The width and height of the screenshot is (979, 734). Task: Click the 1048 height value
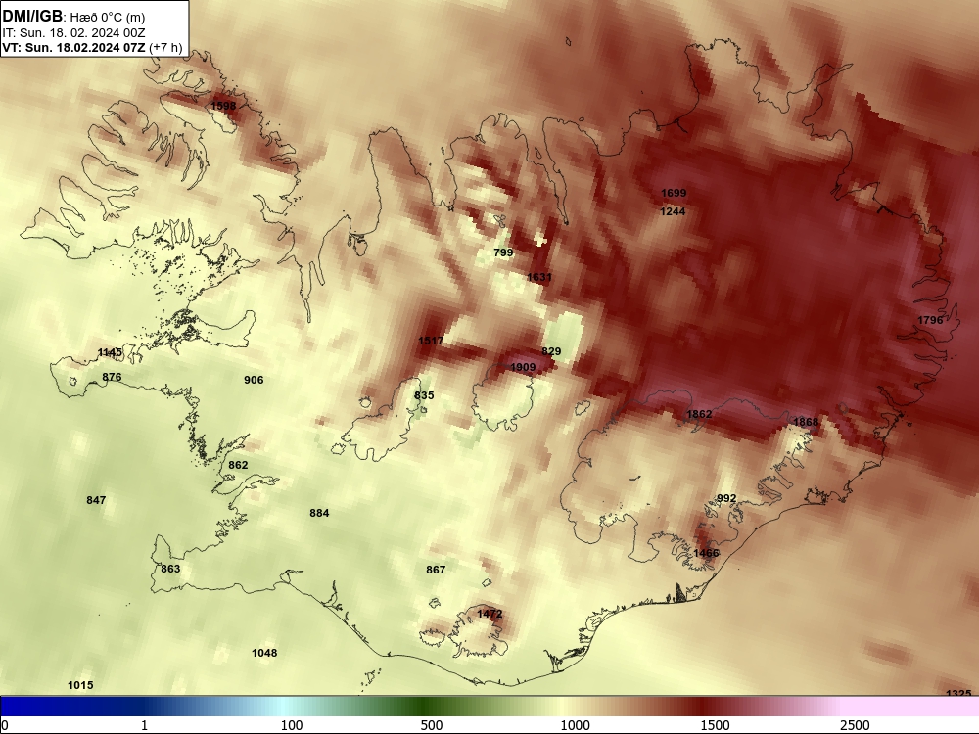point(264,653)
